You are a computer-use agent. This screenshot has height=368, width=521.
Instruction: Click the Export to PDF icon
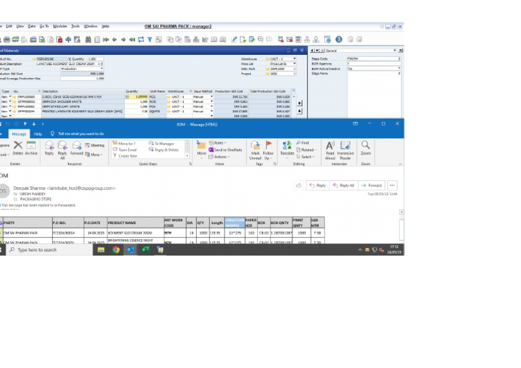coord(60,40)
